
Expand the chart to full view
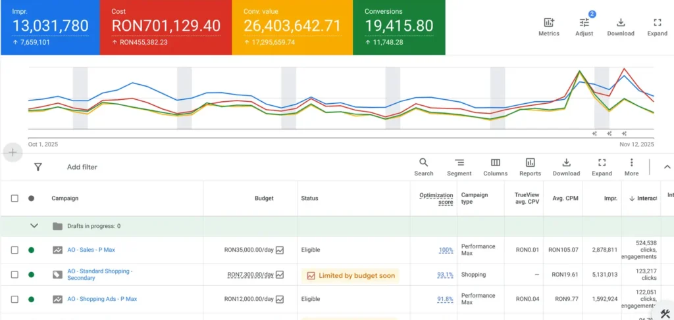657,23
